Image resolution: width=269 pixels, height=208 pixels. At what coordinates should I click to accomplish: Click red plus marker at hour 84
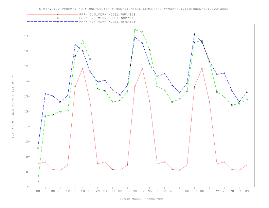coord(247,165)
